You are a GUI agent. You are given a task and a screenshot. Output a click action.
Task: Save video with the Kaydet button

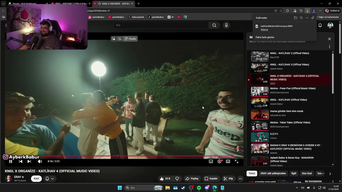pyautogui.click(x=211, y=179)
